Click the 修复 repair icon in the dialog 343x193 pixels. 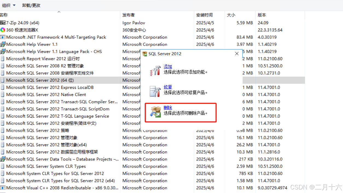155,91
